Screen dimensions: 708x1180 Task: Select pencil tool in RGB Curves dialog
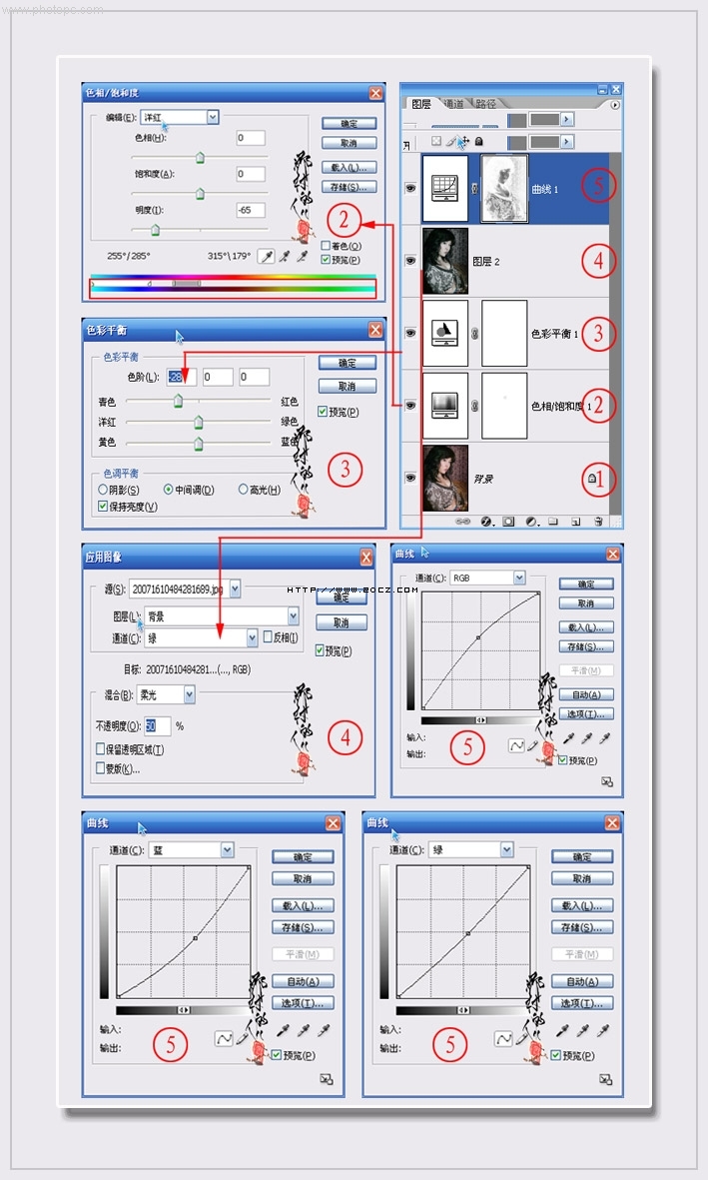point(533,745)
